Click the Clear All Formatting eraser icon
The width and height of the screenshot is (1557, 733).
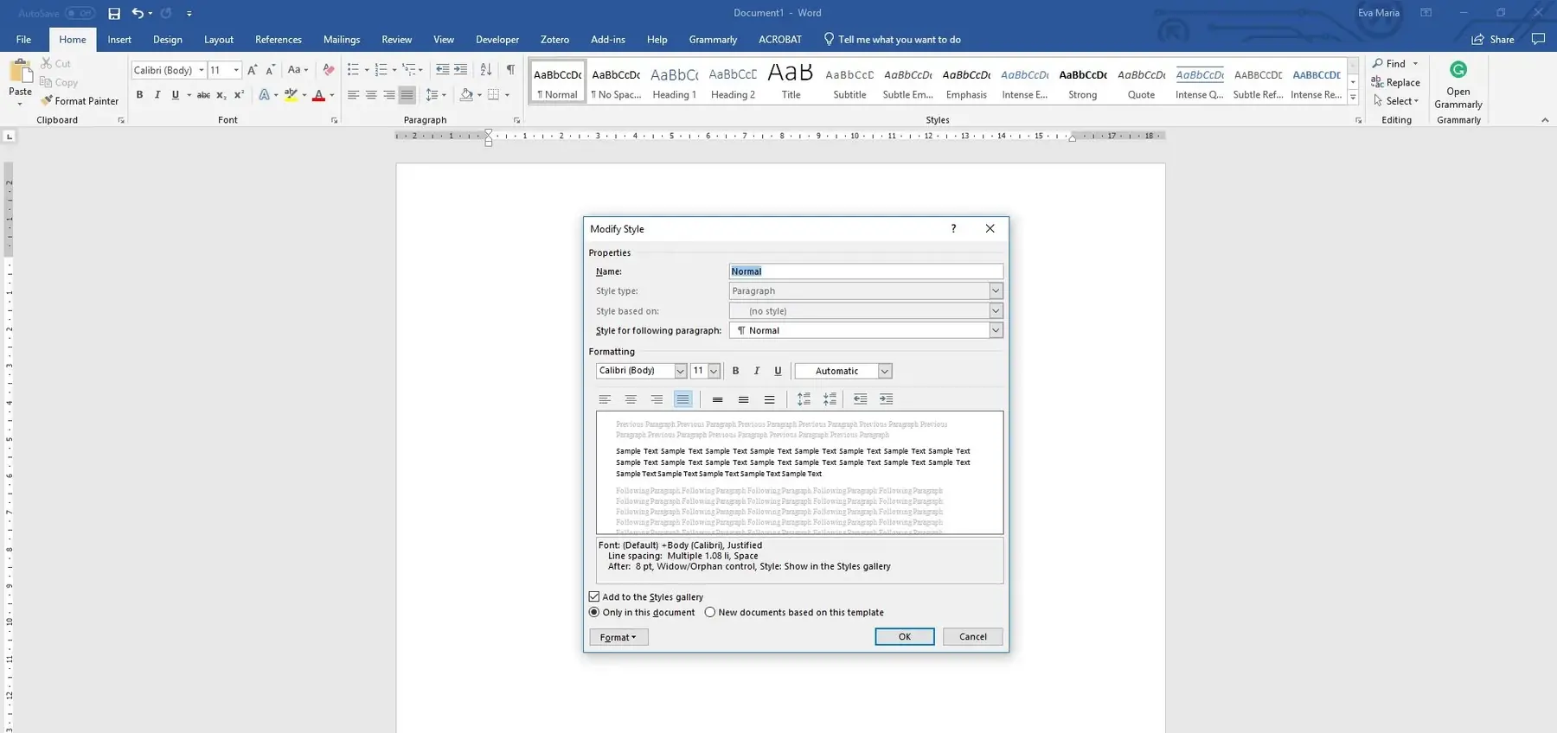pyautogui.click(x=329, y=70)
